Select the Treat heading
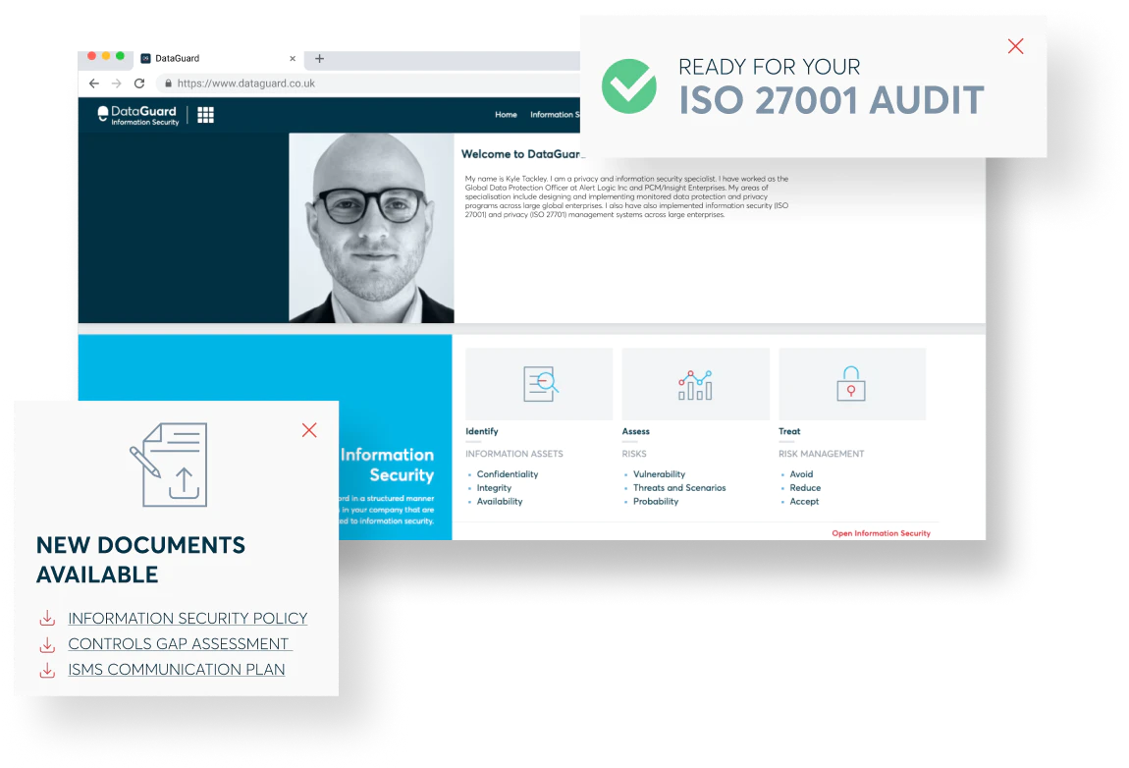Screen dimensions: 1129x768 (789, 431)
